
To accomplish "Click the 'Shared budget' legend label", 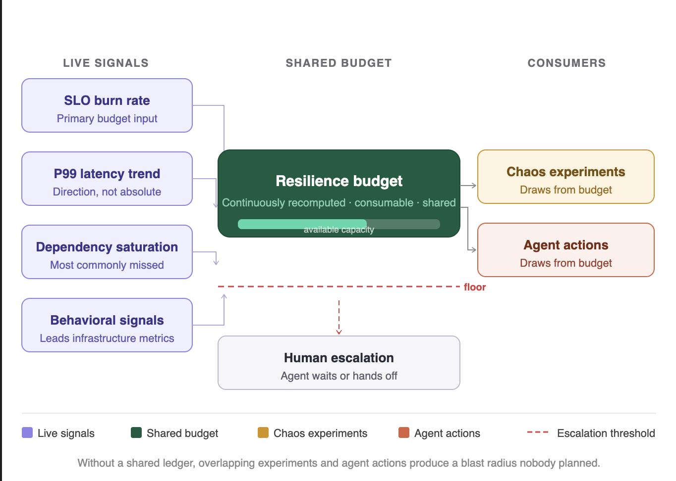I will tap(182, 433).
